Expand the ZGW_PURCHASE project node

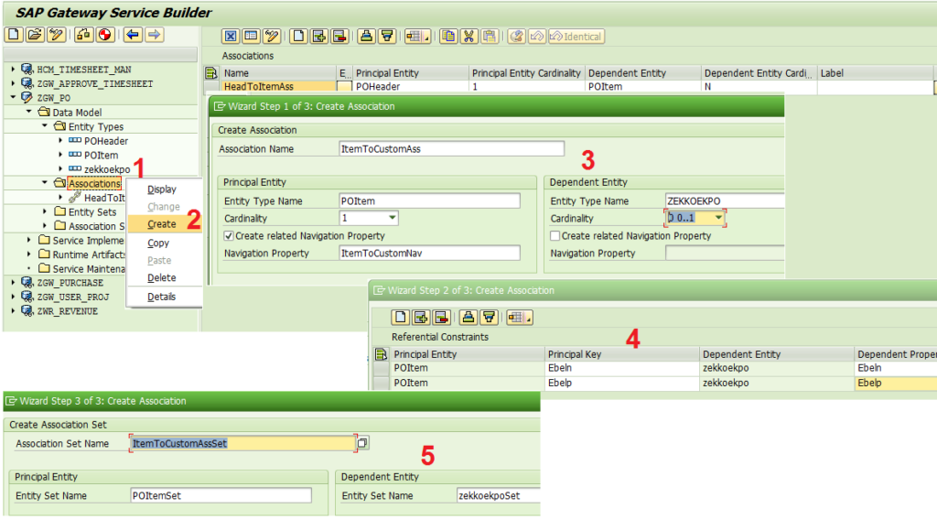13,283
